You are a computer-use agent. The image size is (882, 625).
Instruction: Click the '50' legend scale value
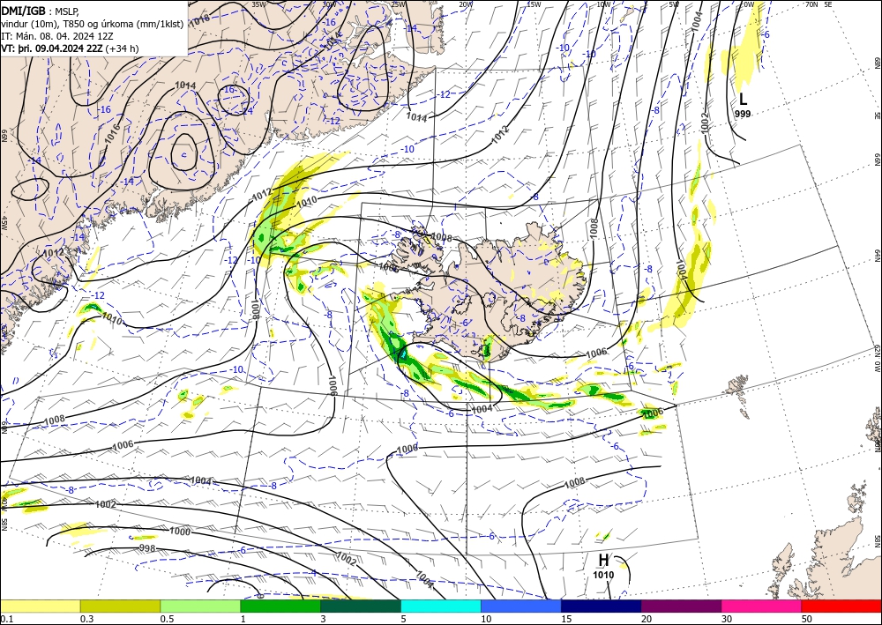[807, 619]
